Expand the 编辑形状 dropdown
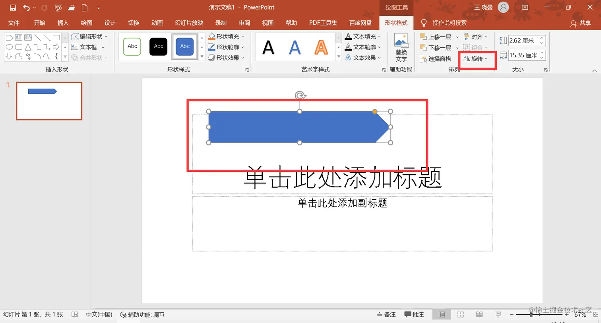Viewport: 601px width, 323px height. click(x=89, y=37)
